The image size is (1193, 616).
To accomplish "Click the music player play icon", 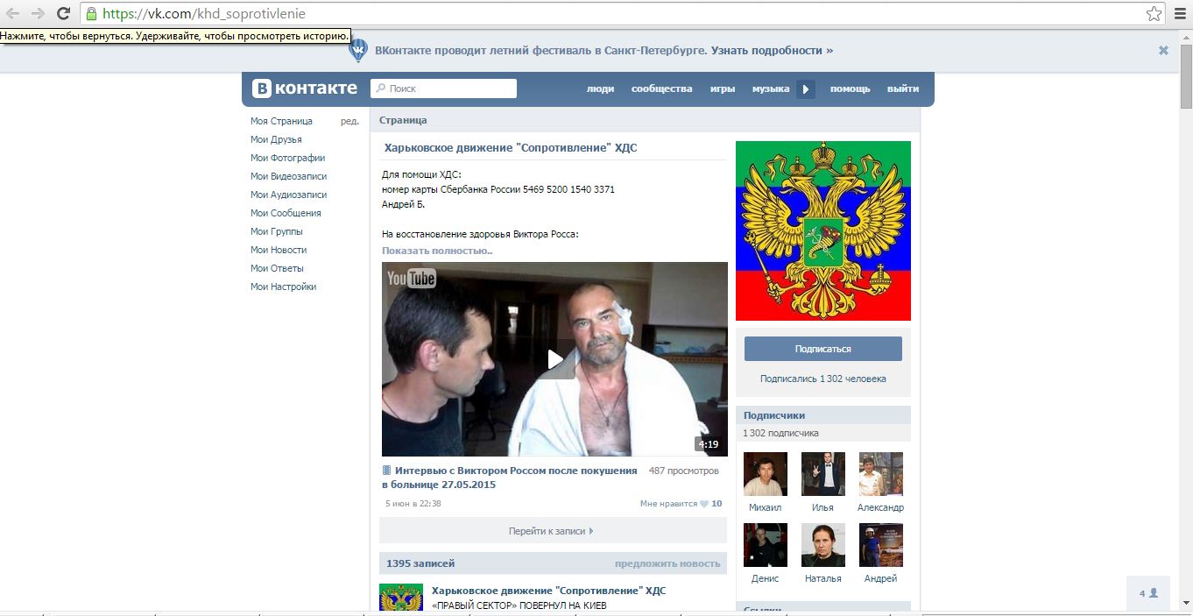I will point(806,89).
